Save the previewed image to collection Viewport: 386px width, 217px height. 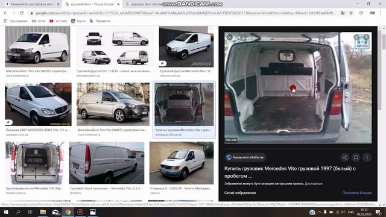(x=356, y=157)
